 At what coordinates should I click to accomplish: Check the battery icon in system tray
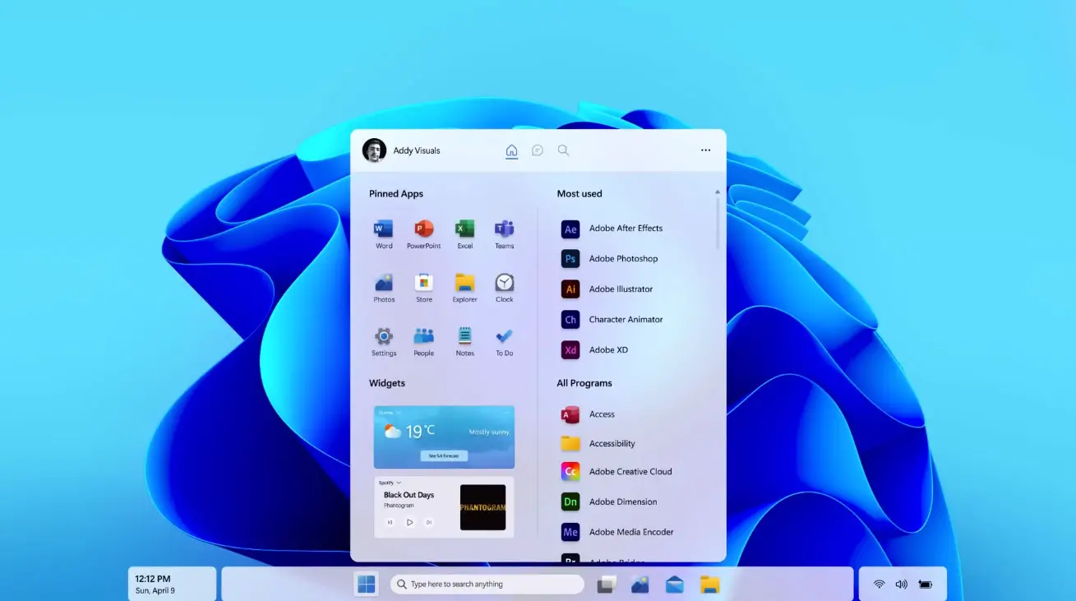[926, 584]
